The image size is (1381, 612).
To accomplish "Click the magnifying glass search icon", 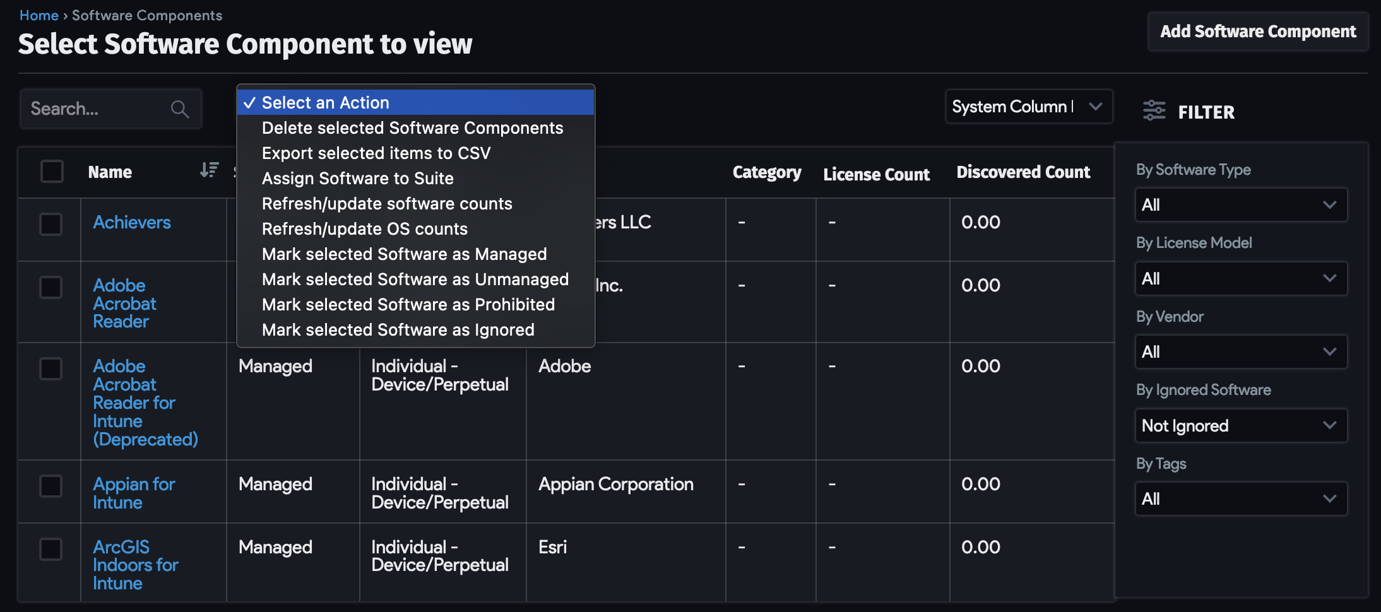I will (x=179, y=109).
